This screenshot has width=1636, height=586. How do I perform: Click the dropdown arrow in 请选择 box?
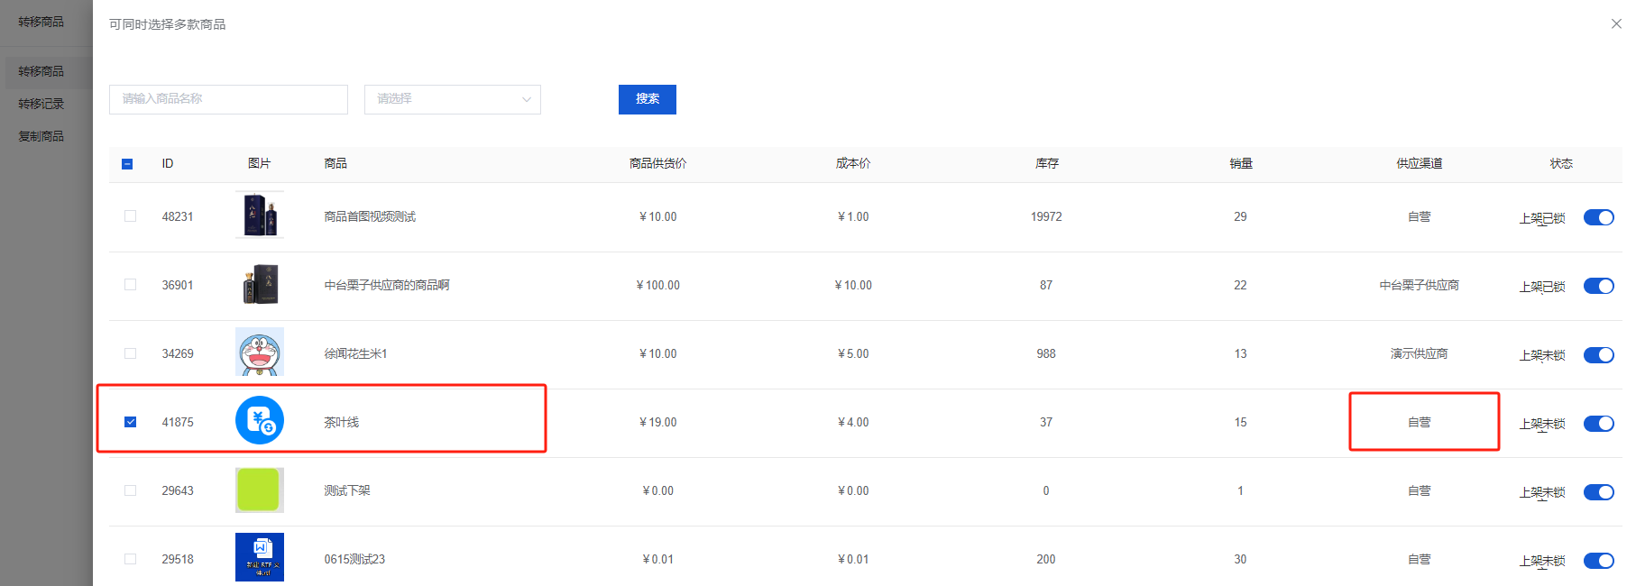click(526, 99)
